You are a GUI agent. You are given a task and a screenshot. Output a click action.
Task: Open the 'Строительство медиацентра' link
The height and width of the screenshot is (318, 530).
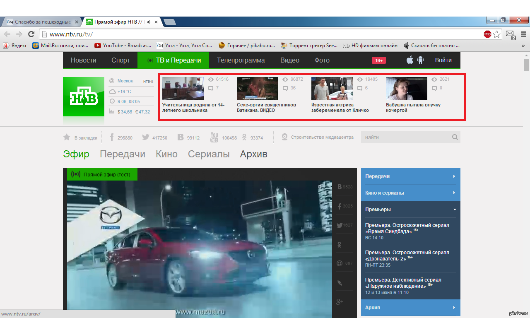(x=322, y=137)
